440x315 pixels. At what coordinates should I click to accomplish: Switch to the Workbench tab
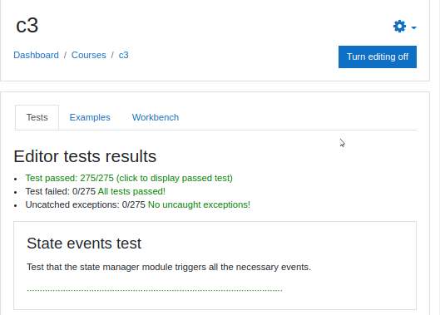coord(156,117)
